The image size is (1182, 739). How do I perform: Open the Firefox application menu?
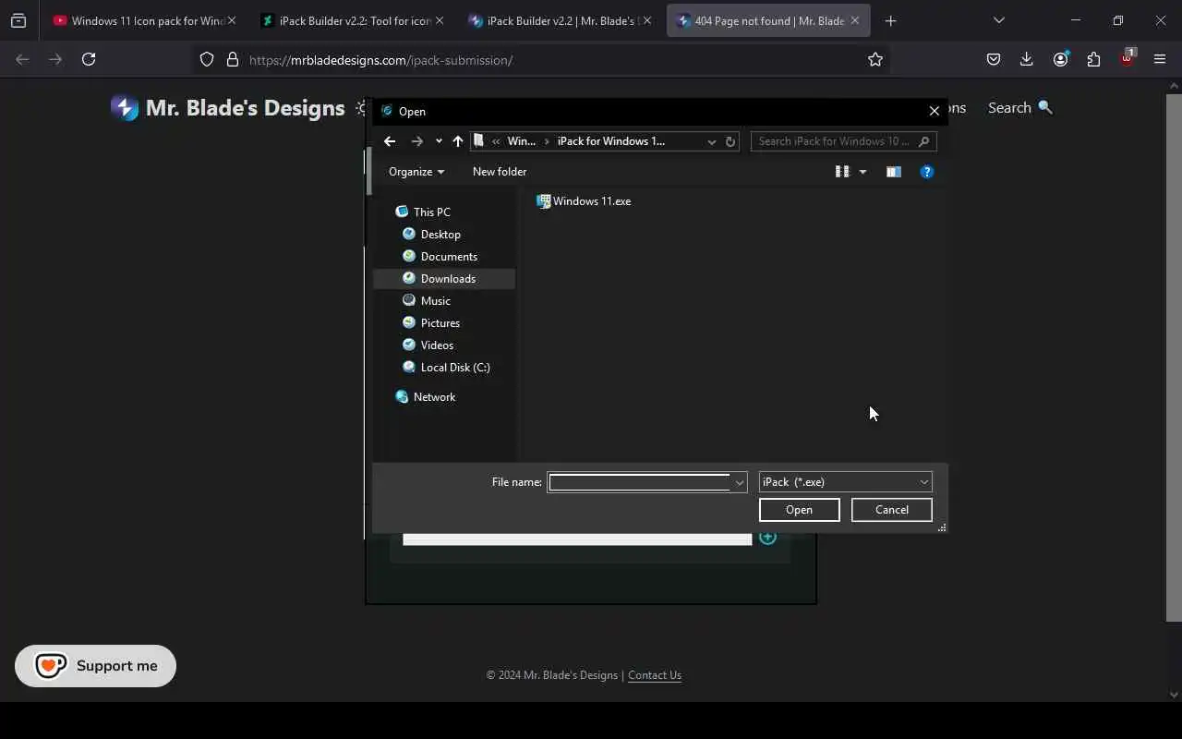pyautogui.click(x=1160, y=59)
